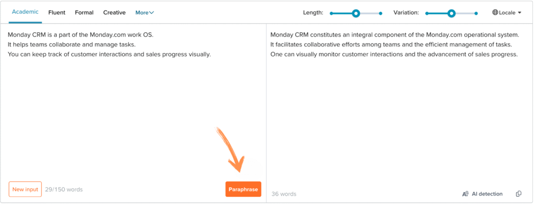Select the Creative mode tab
Viewport: 534px width, 204px height.
click(x=114, y=13)
